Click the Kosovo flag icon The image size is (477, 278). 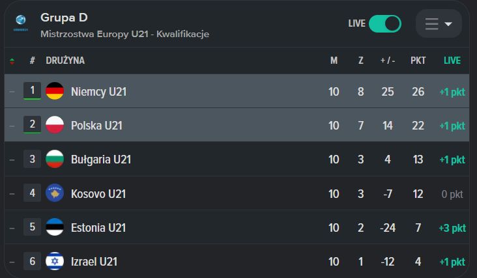point(55,193)
